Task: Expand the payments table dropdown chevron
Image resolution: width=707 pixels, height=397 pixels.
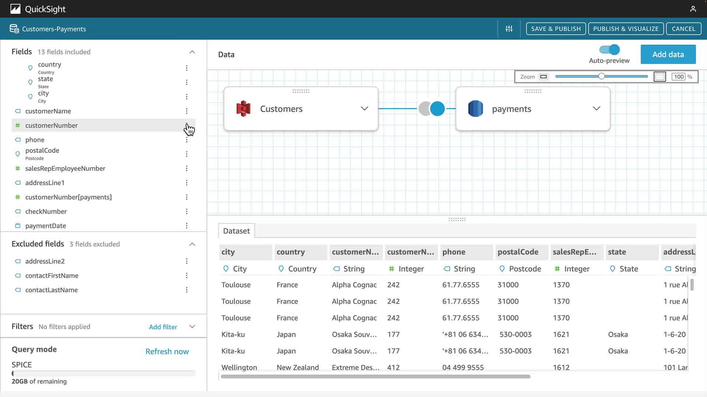Action: coord(596,108)
